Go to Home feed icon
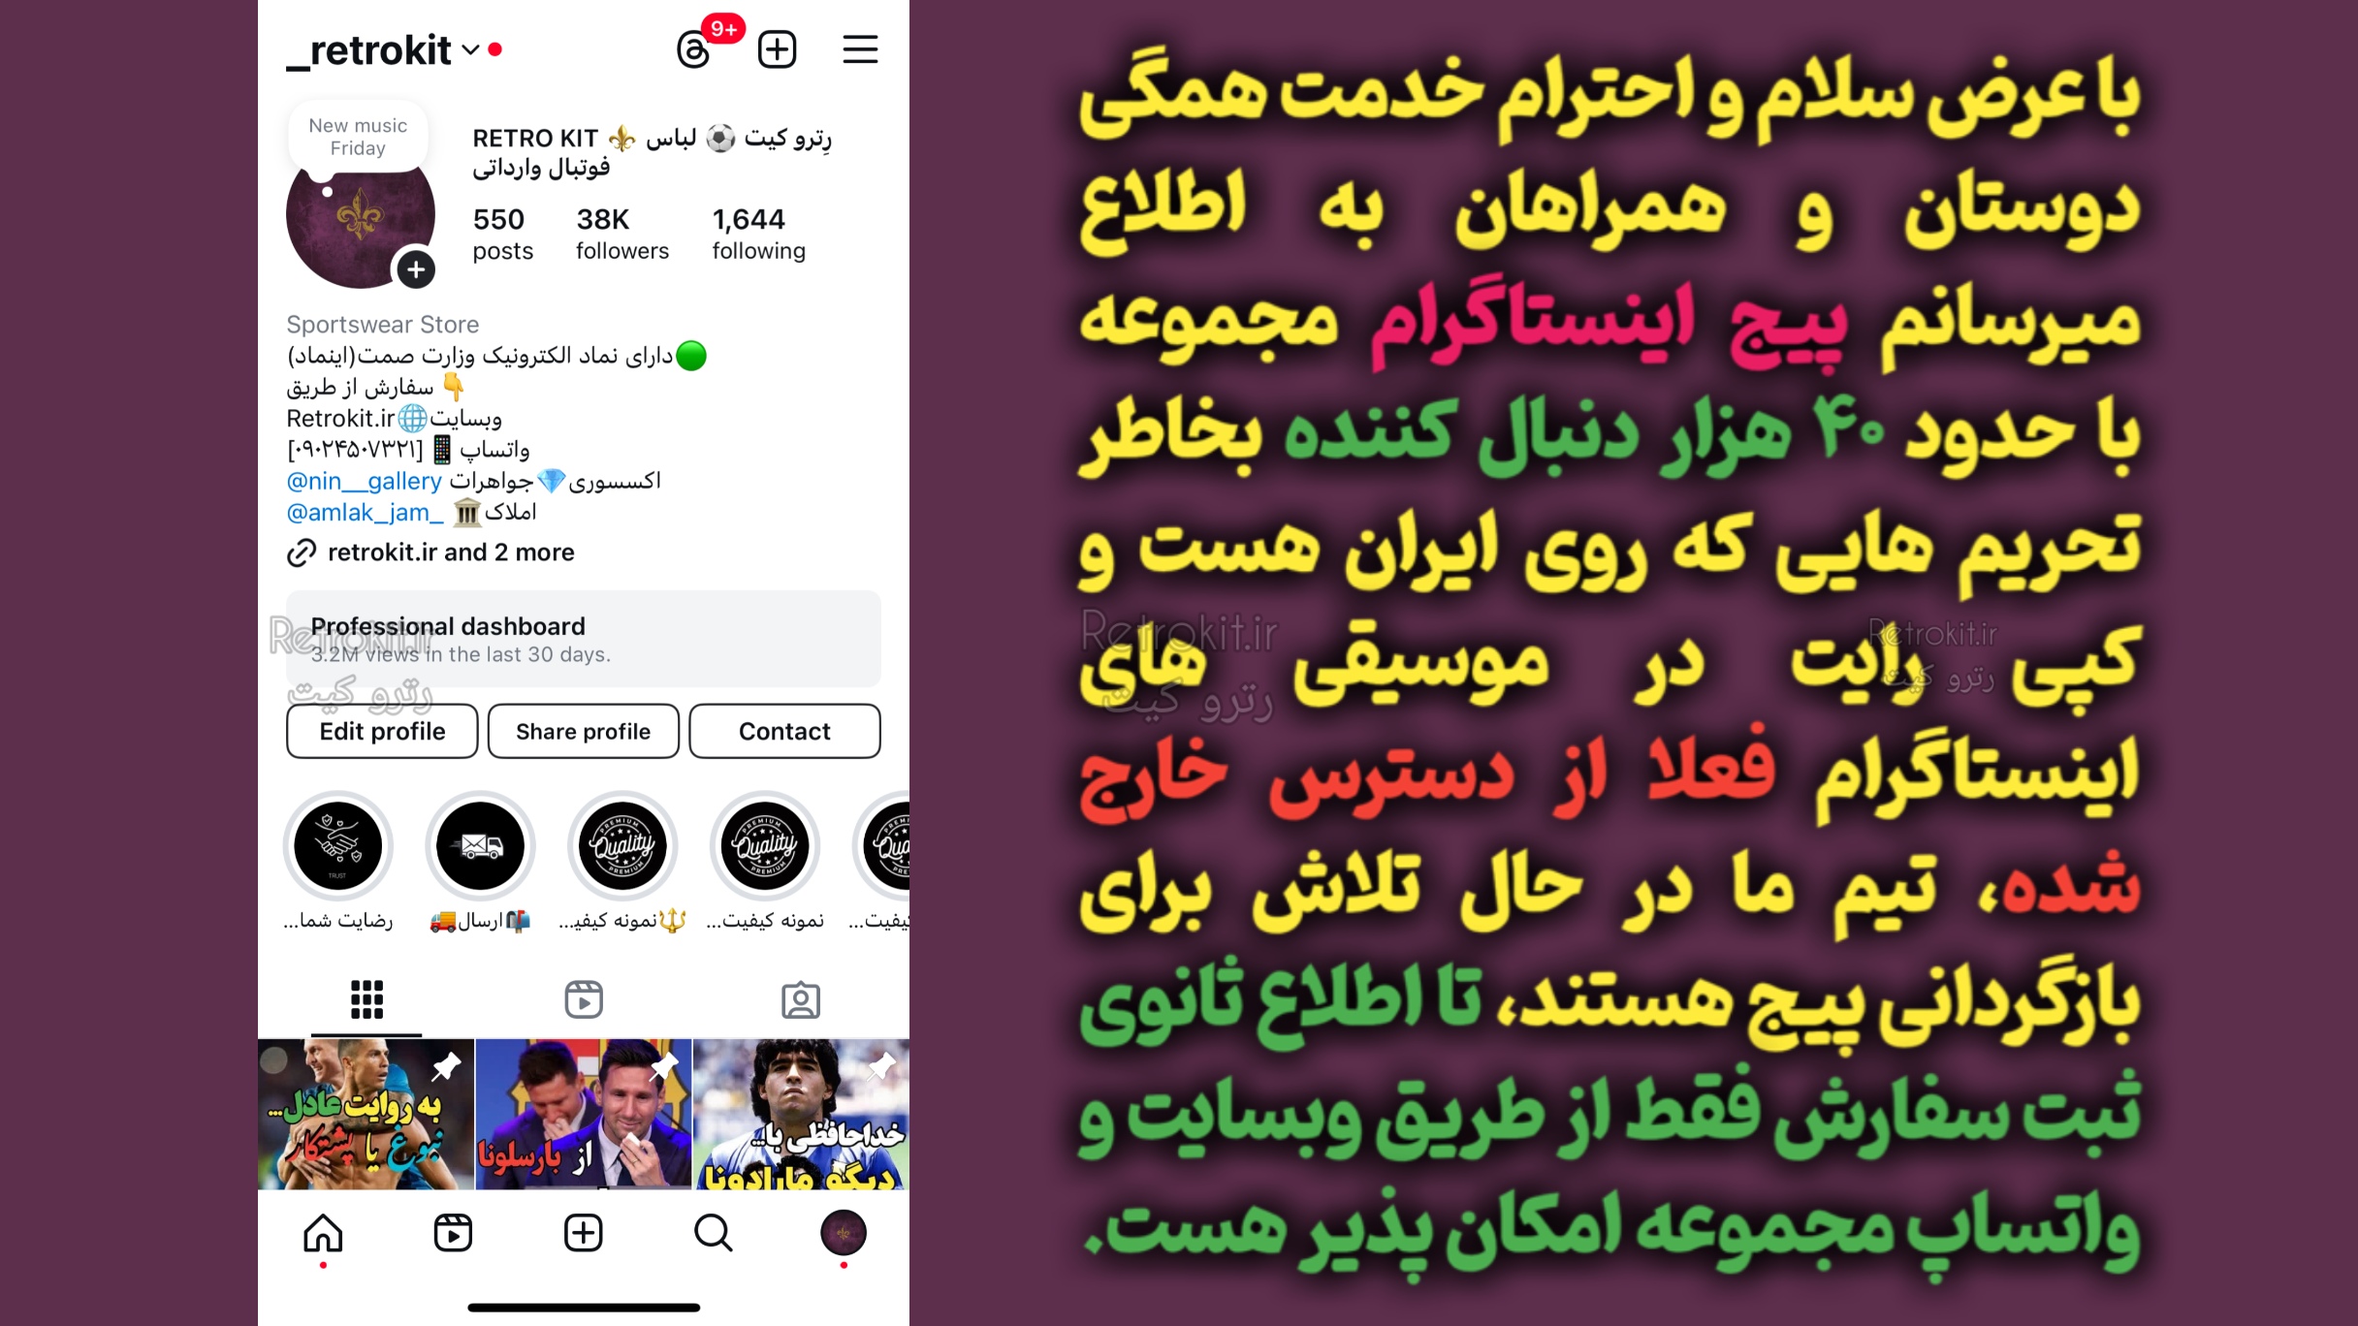The width and height of the screenshot is (2358, 1326). [323, 1233]
